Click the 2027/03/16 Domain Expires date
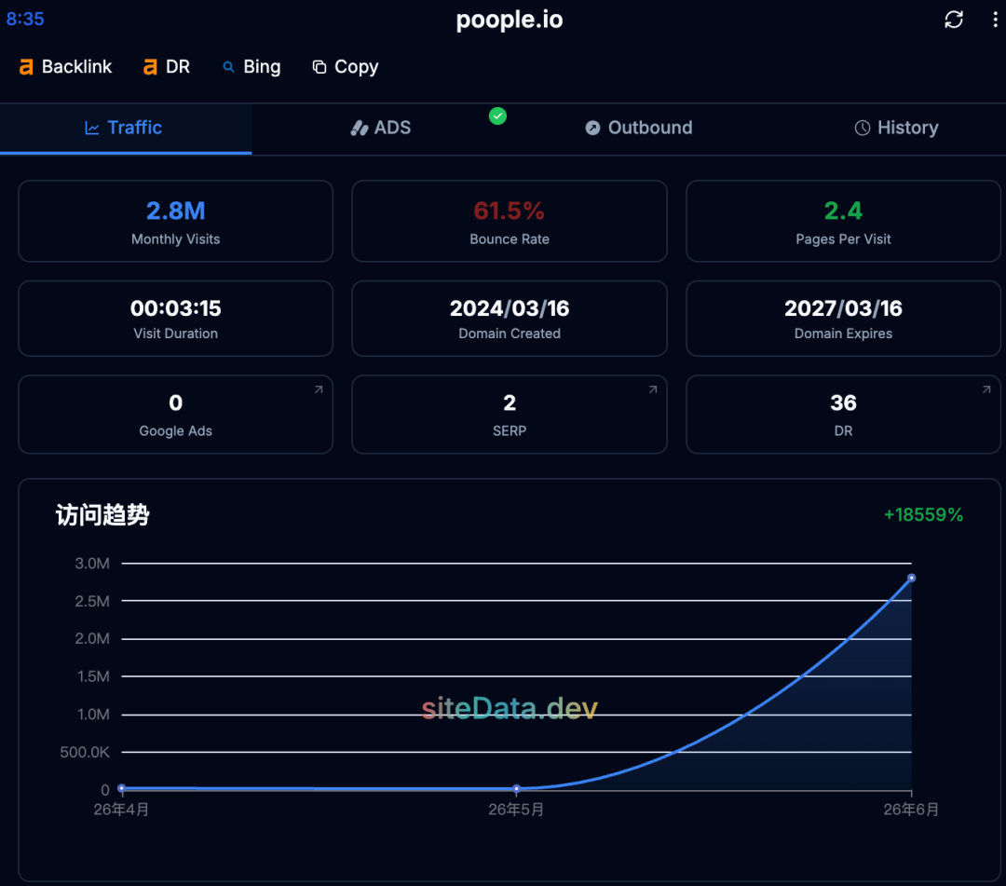 click(843, 308)
